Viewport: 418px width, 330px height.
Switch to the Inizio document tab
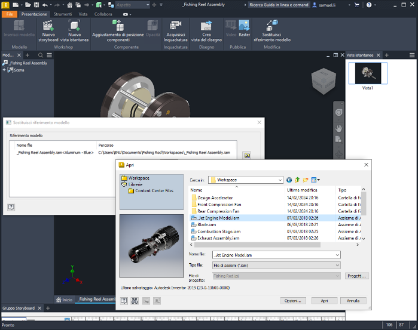point(64,300)
